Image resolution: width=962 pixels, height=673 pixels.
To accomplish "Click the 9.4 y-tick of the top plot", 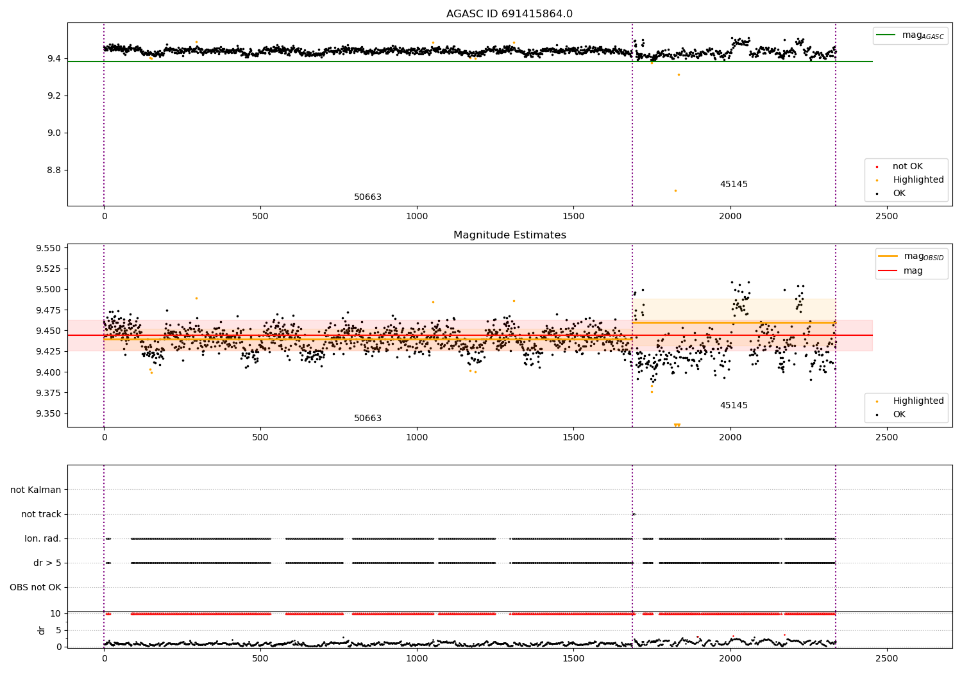I will click(x=54, y=59).
